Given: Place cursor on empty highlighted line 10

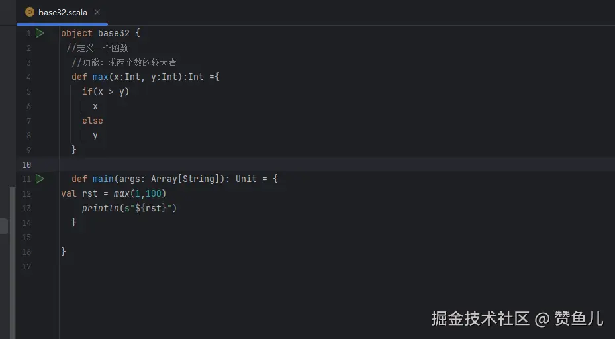Looking at the screenshot, I should point(265,164).
